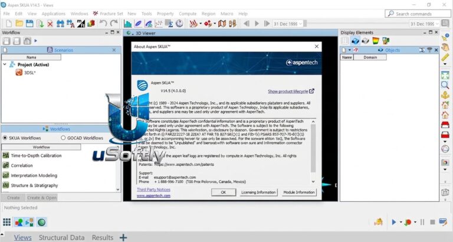Screen dimensions: 453x242
Task: Expand the Display Elements new-item dropdown arrow
Action: coord(350,50)
